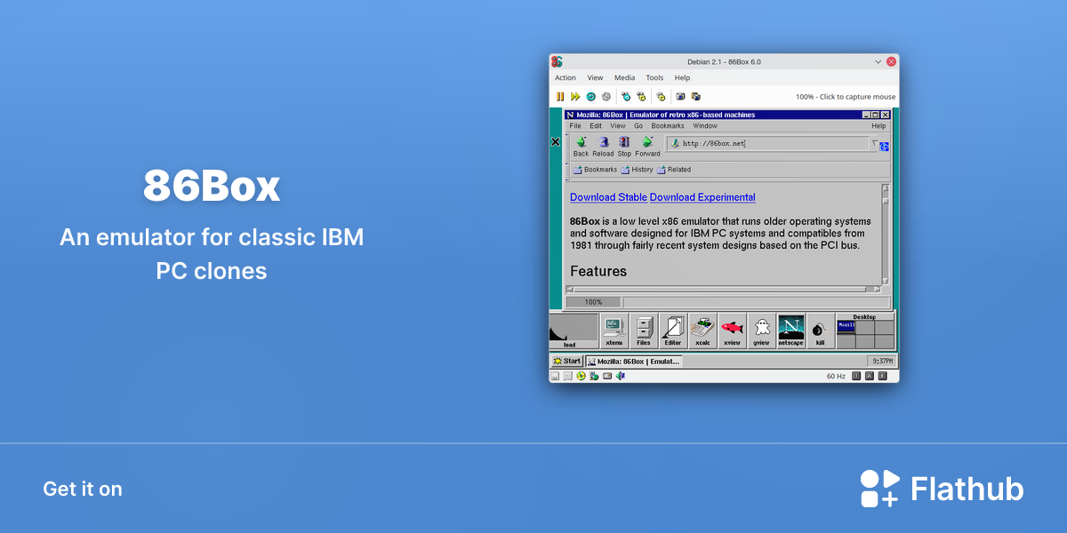Click the vertical scrollbar up arrow
1067x533 pixels.
pyautogui.click(x=886, y=188)
